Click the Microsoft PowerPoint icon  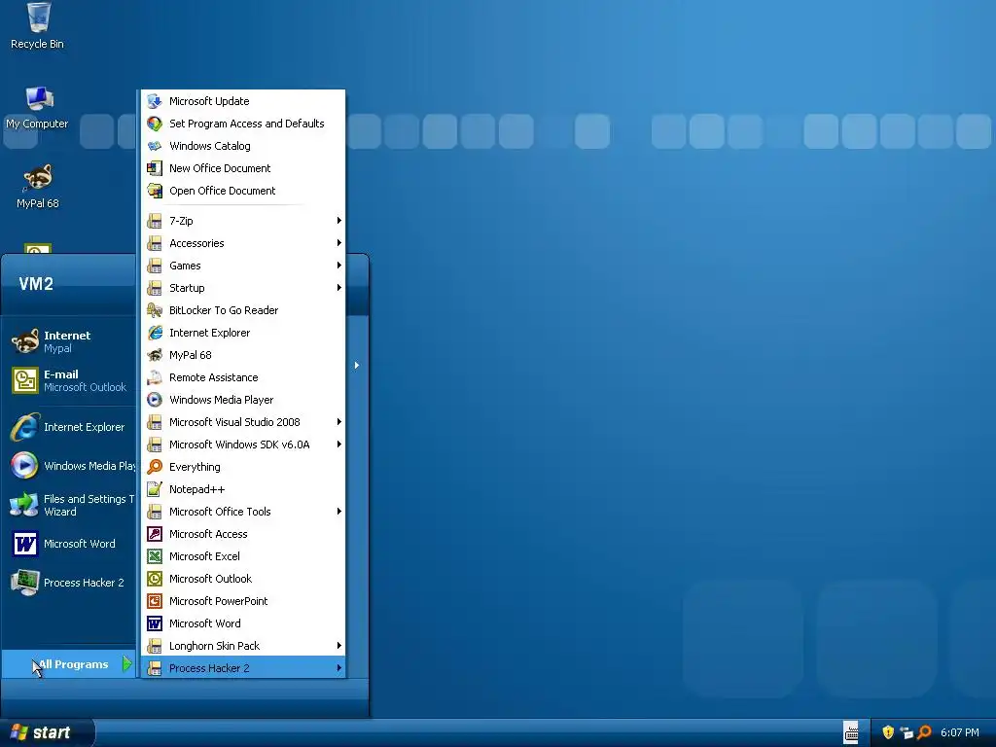[155, 601]
